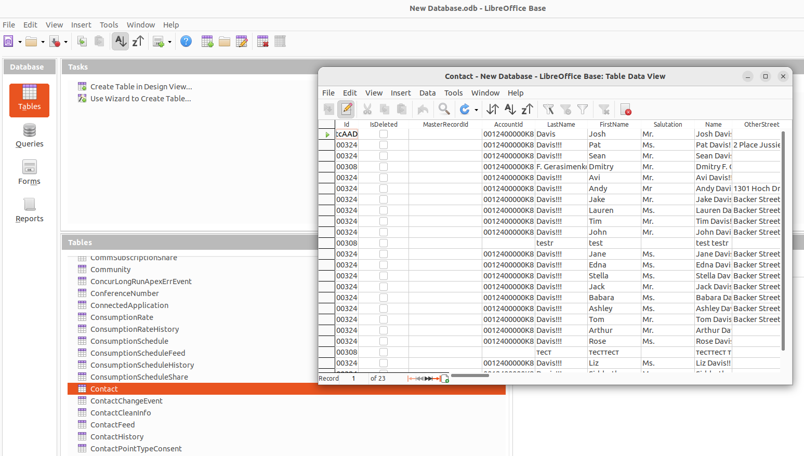Click the record number input field

[353, 379]
